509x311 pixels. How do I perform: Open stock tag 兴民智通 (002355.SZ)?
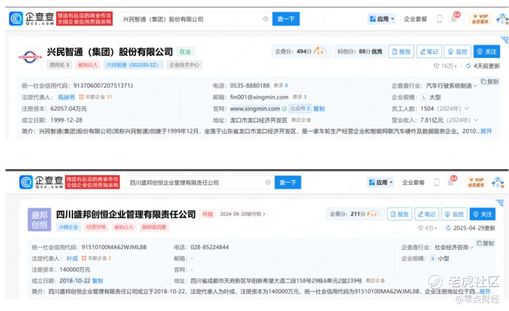click(132, 65)
